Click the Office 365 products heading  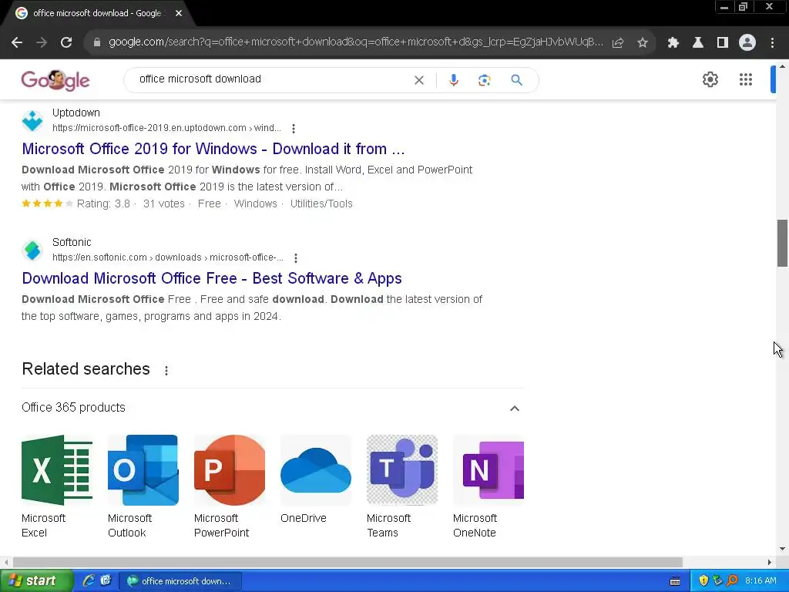click(x=73, y=407)
